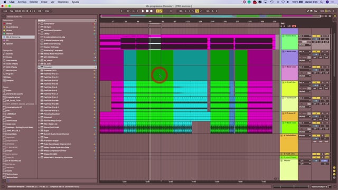Click the Tap tempo button

coord(12,11)
